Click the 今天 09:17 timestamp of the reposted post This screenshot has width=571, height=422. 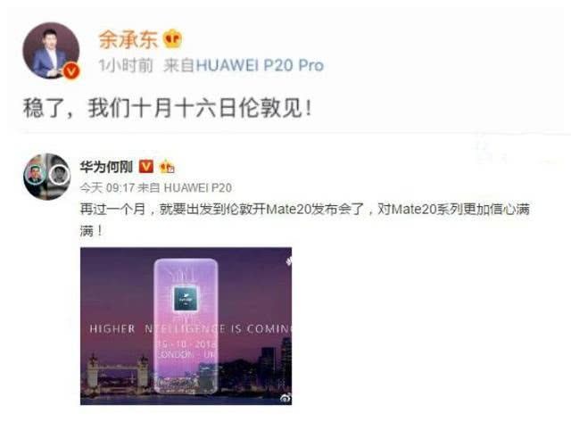point(107,187)
